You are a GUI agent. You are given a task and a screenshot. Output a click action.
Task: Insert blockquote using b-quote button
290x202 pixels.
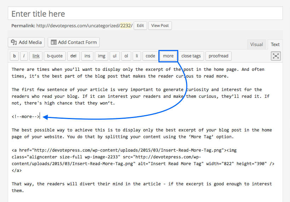coord(54,56)
